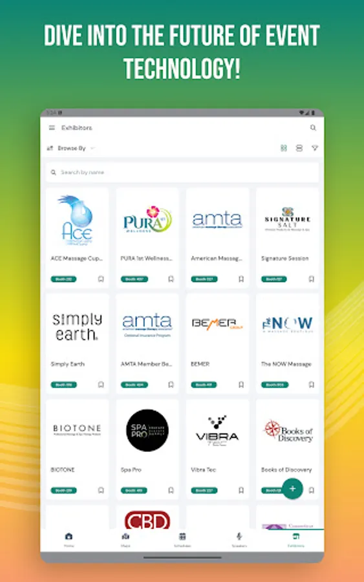
Task: Switch to list view layout
Action: (x=299, y=148)
